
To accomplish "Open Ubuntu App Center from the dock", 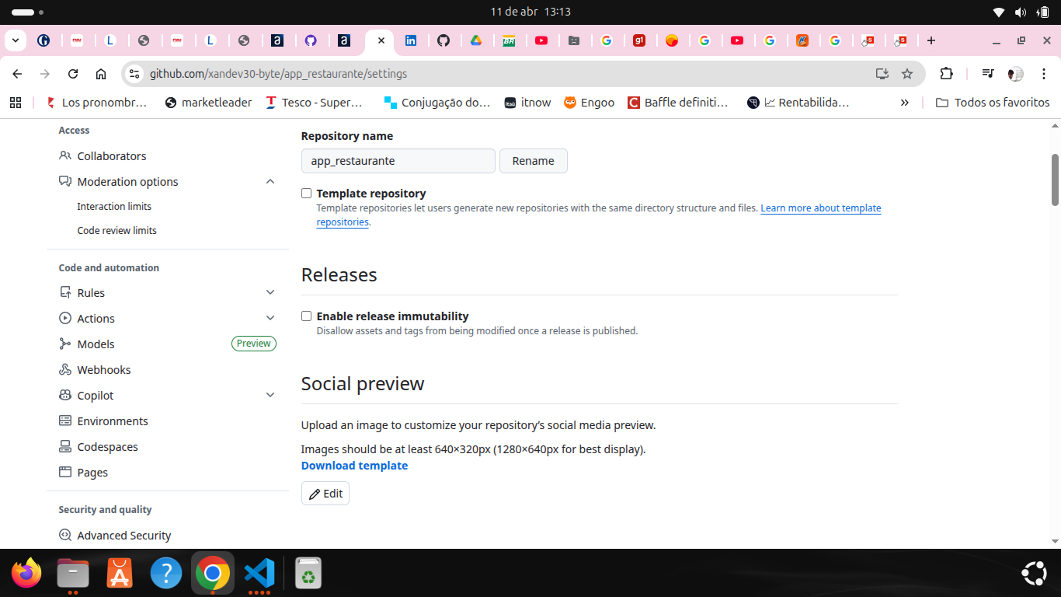I will (x=120, y=574).
